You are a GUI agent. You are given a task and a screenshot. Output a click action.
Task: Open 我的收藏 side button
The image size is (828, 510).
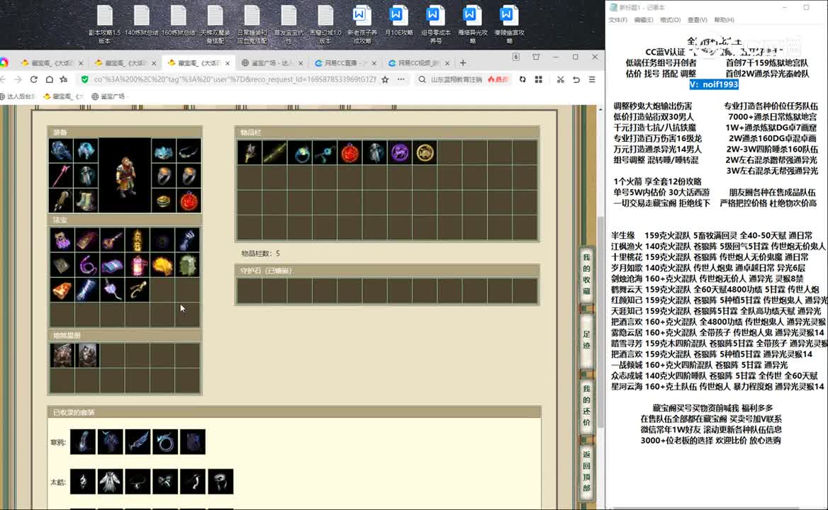coord(586,273)
